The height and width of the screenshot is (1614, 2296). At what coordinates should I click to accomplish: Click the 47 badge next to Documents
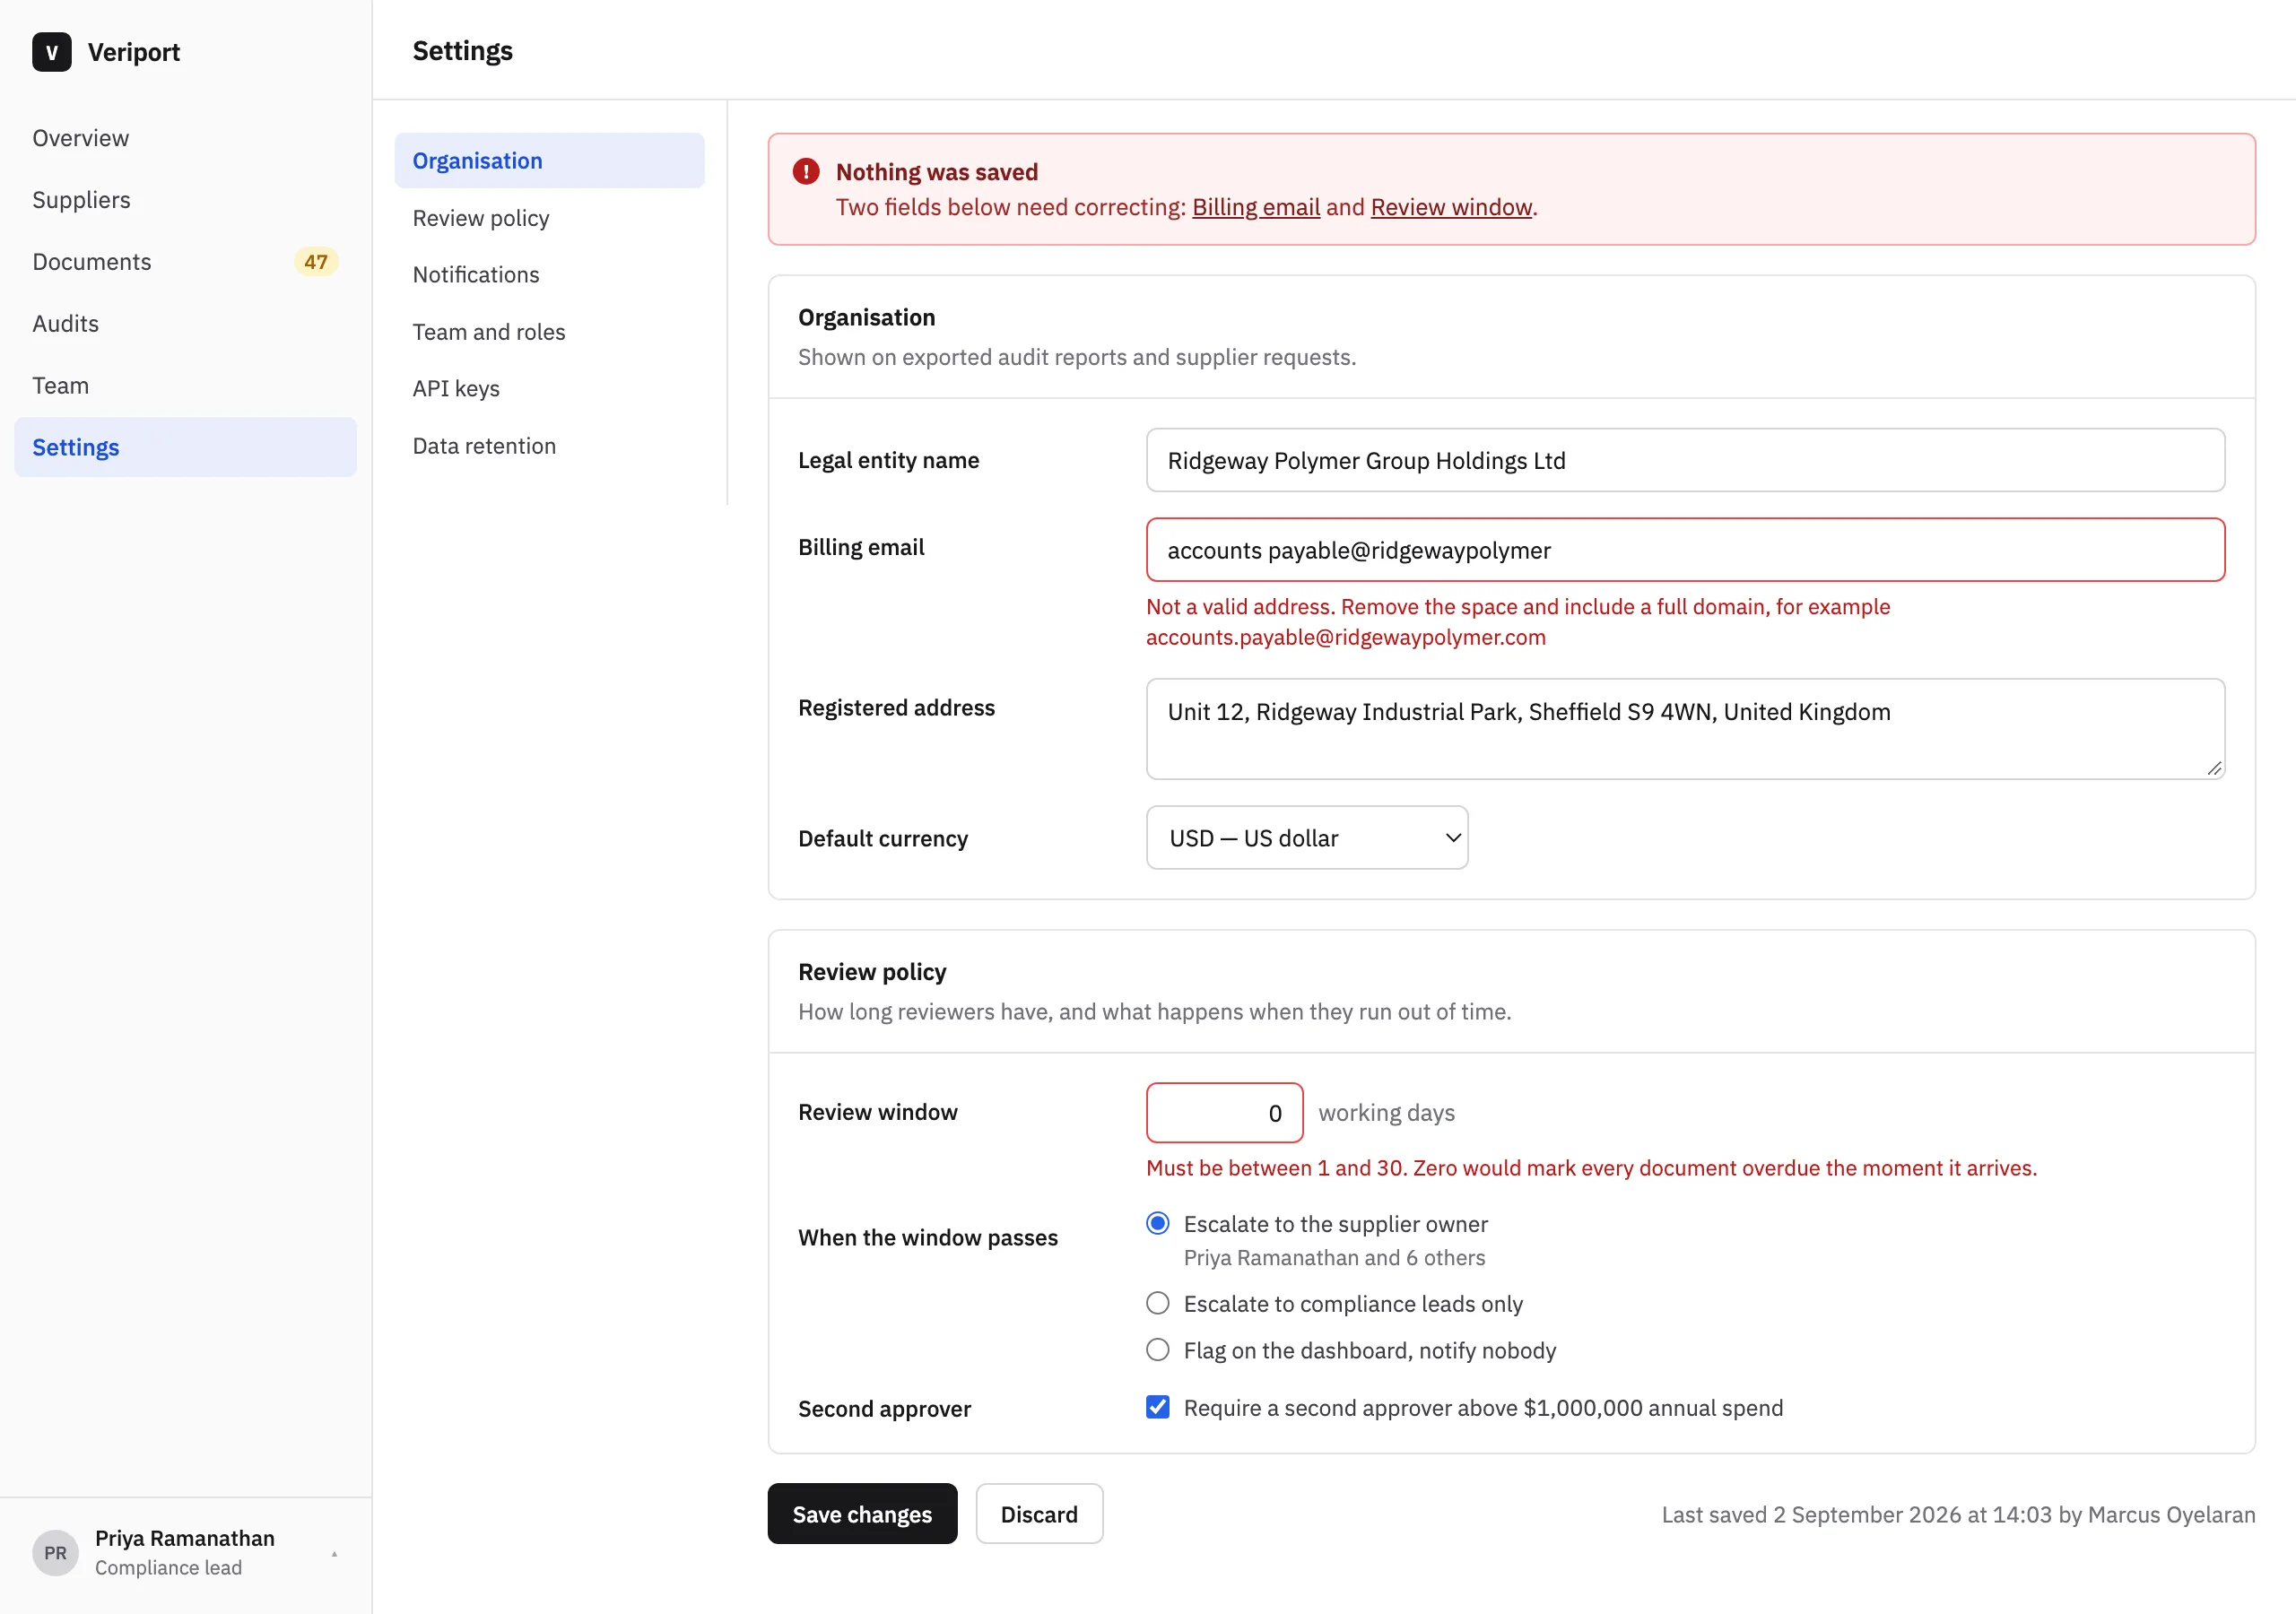[316, 262]
